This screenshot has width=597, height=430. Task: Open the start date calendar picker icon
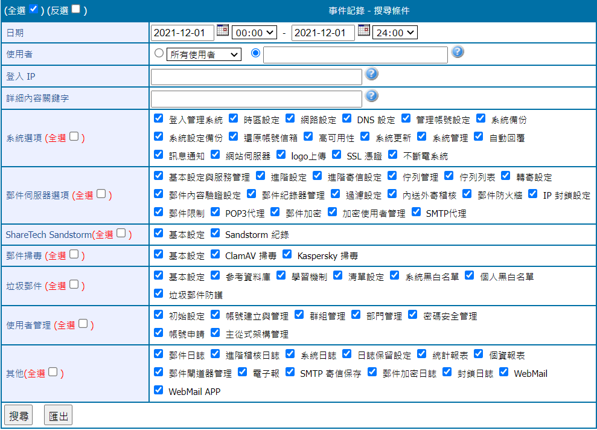point(222,30)
